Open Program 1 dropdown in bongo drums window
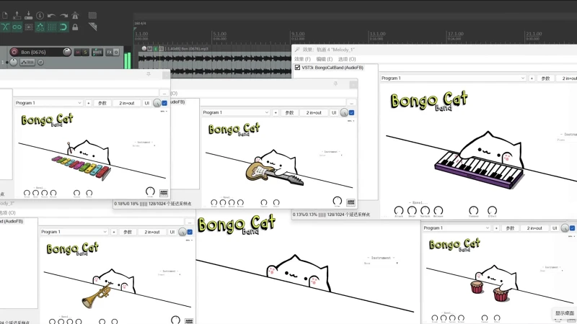This screenshot has height=324, width=577. pyautogui.click(x=457, y=228)
